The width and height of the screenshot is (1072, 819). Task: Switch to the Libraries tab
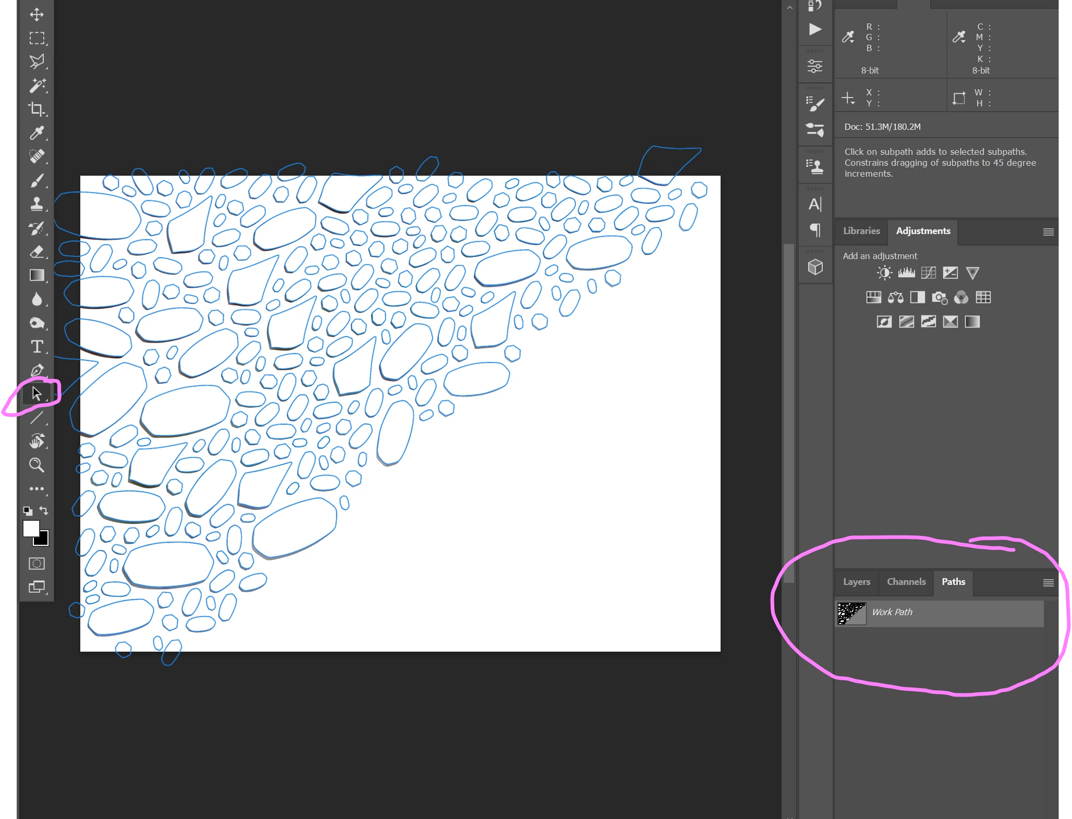pos(861,231)
